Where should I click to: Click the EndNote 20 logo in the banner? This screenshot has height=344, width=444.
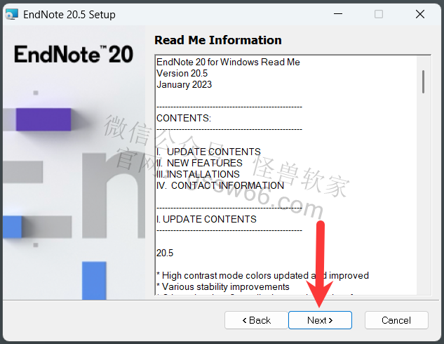pos(73,55)
